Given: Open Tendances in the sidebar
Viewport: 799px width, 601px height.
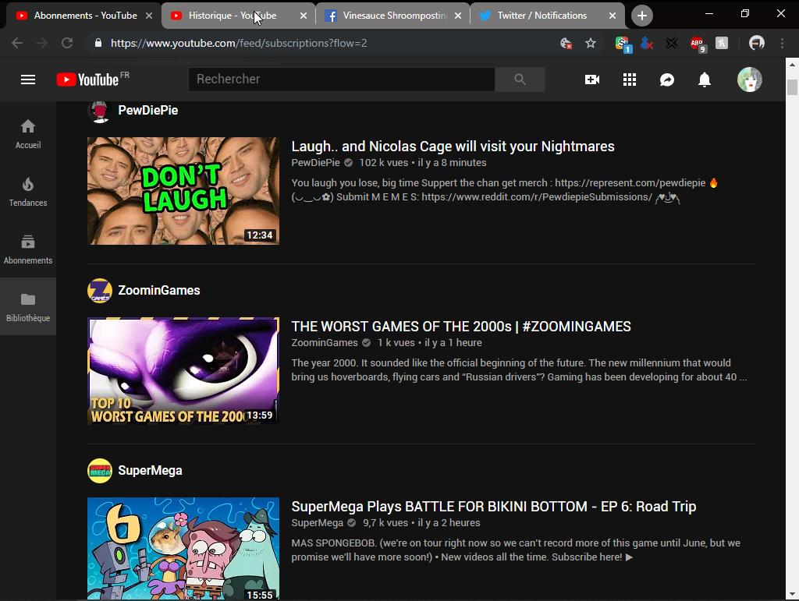Looking at the screenshot, I should [28, 191].
